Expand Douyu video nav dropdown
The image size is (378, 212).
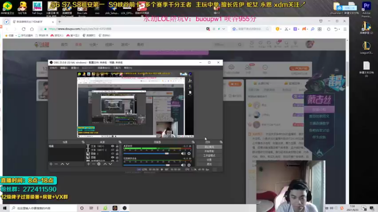109,44
